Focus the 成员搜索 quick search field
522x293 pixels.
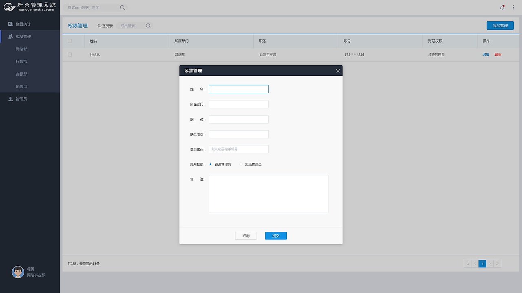click(135, 26)
